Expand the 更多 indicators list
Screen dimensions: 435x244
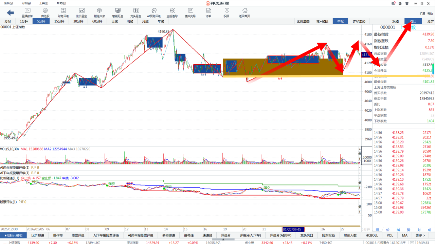(x=420, y=236)
